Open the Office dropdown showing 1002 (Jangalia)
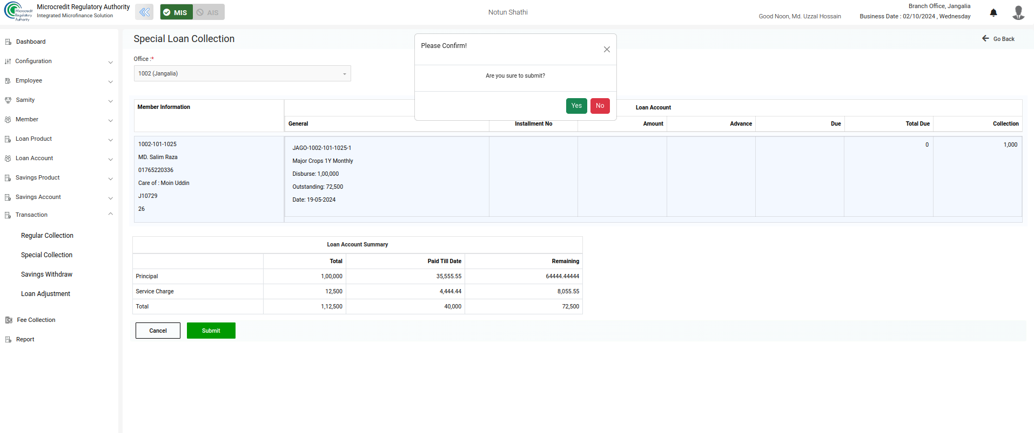 (242, 74)
